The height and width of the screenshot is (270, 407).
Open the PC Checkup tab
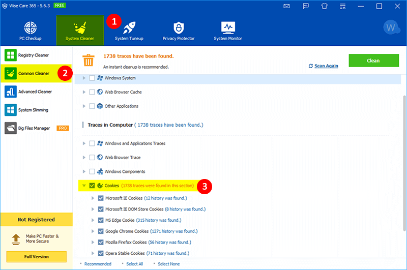click(31, 31)
